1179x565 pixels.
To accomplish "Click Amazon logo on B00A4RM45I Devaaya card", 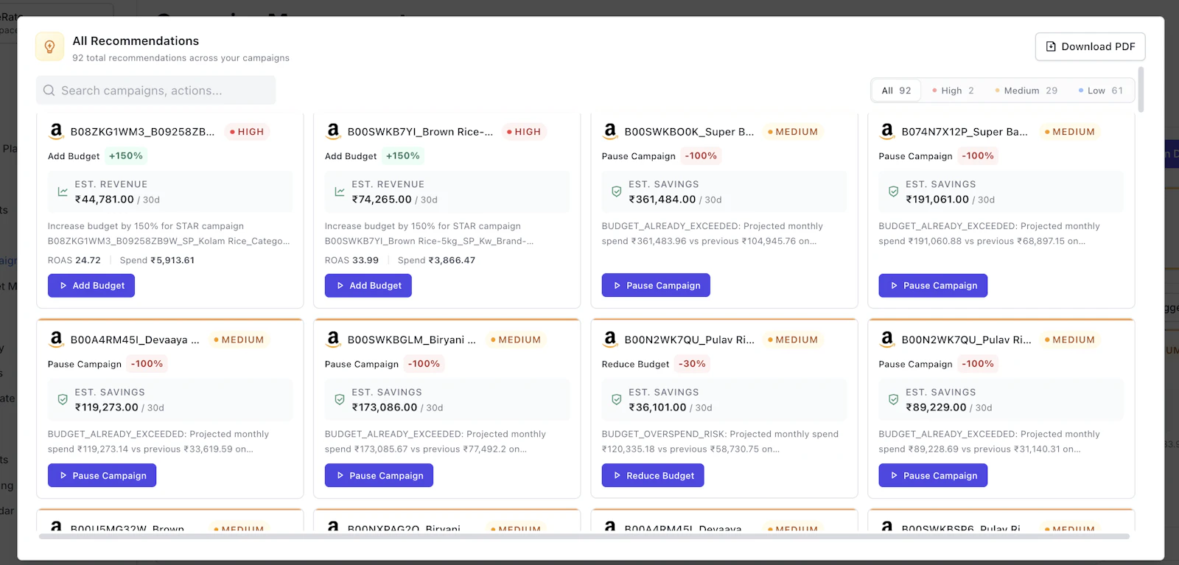I will [56, 339].
